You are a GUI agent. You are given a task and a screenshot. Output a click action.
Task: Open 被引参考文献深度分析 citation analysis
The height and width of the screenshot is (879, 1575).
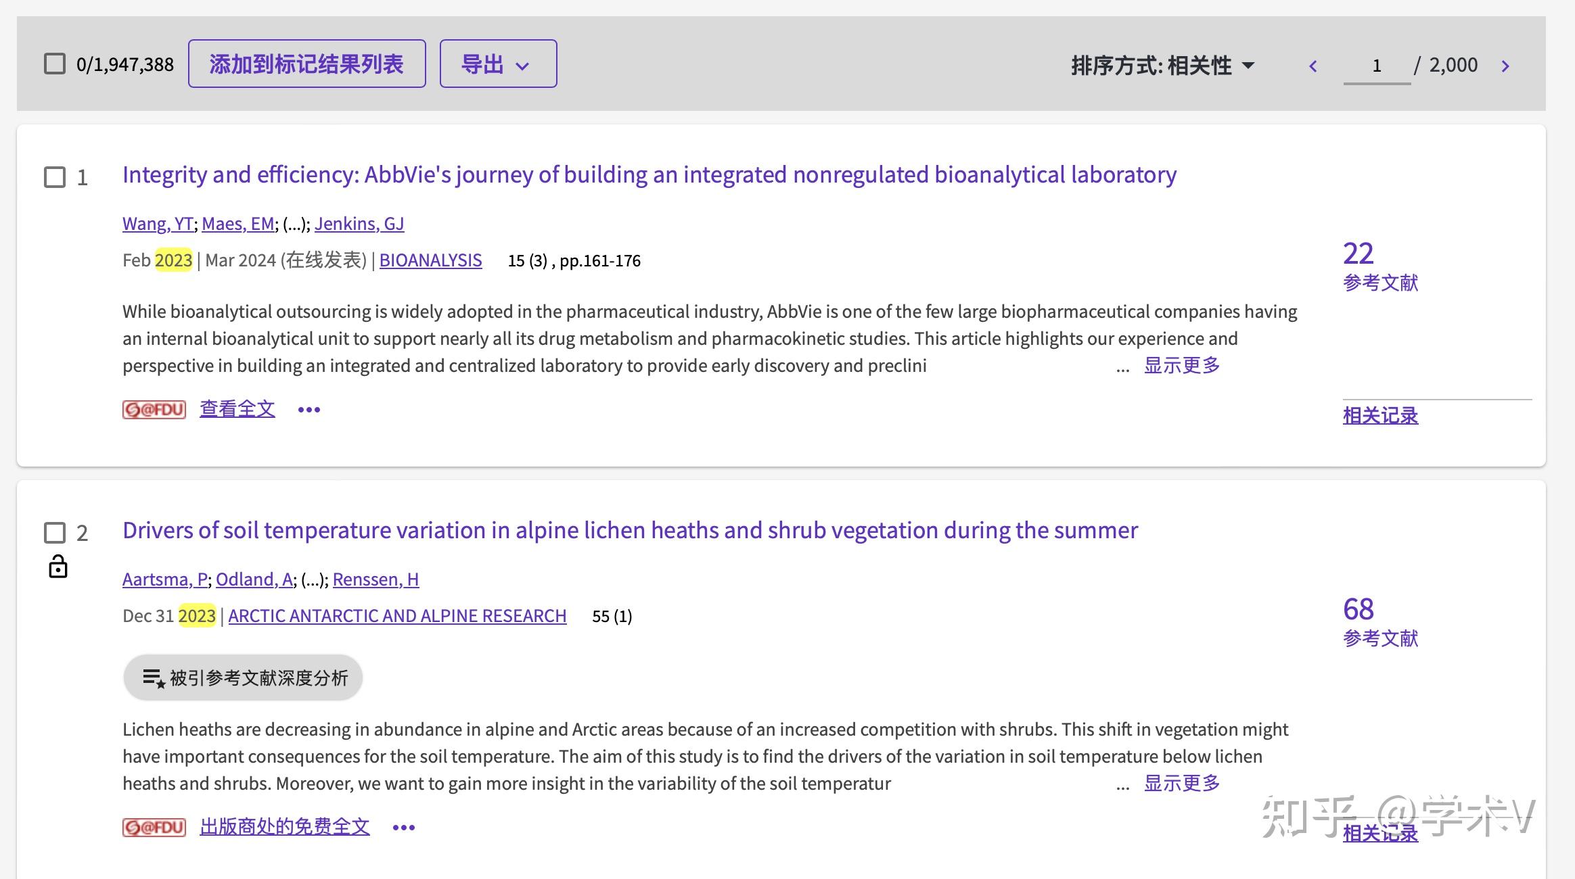(242, 677)
